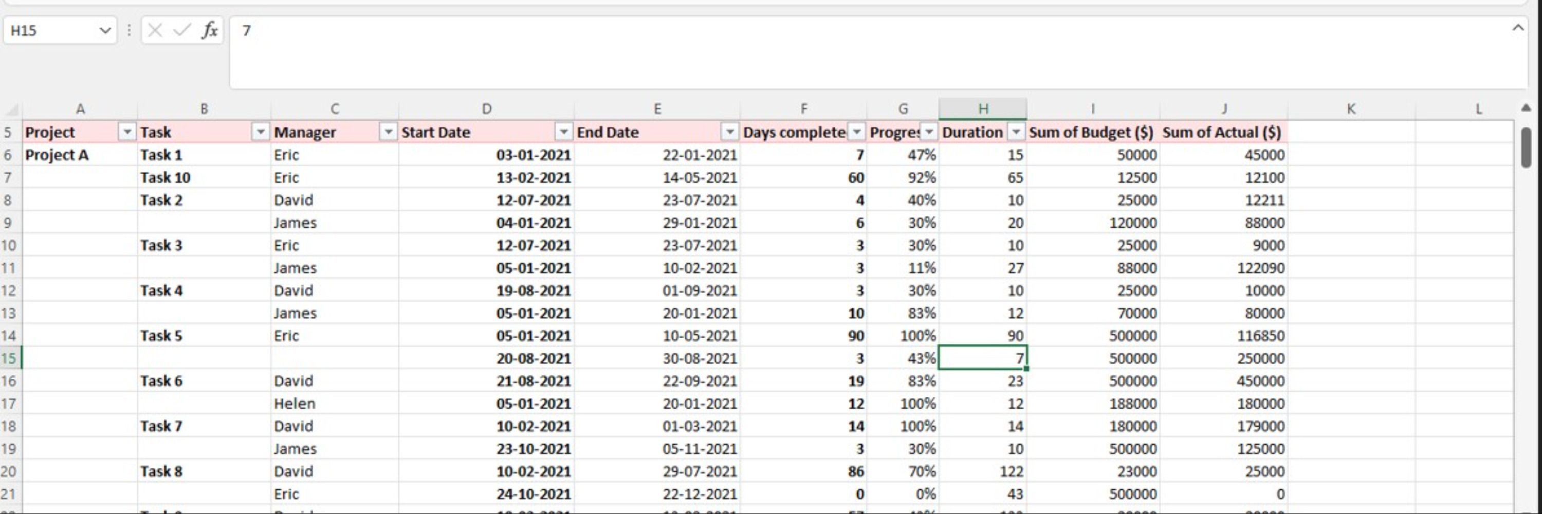
Task: Open the End Date filter dropdown
Action: pos(730,132)
